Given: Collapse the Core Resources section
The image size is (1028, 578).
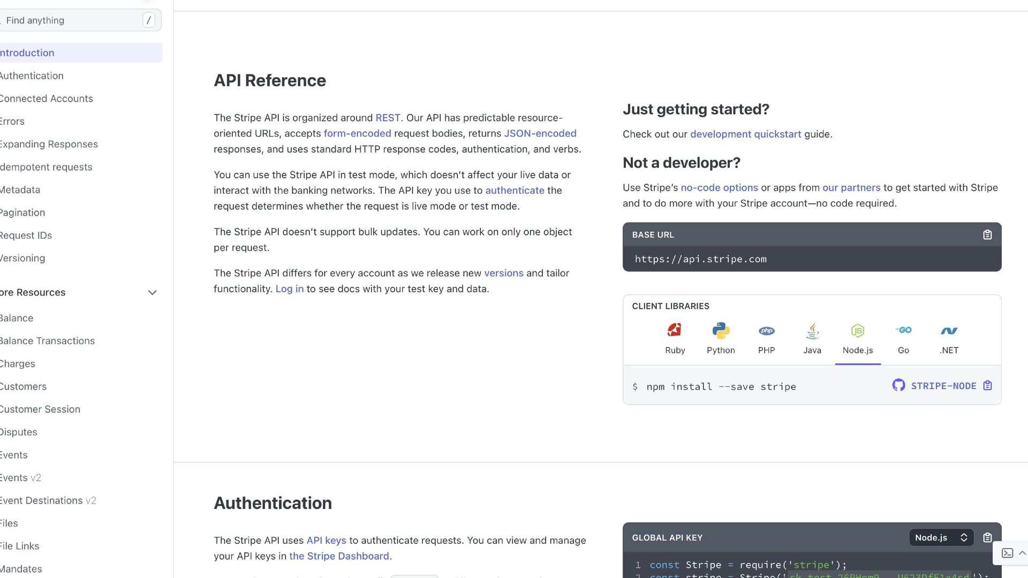Looking at the screenshot, I should pos(152,293).
